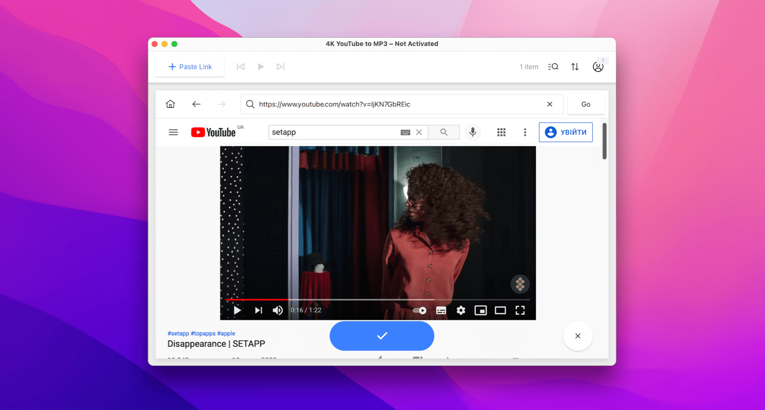This screenshot has height=410, width=765.
Task: Click the account profile icon with notification badge
Action: click(x=598, y=66)
